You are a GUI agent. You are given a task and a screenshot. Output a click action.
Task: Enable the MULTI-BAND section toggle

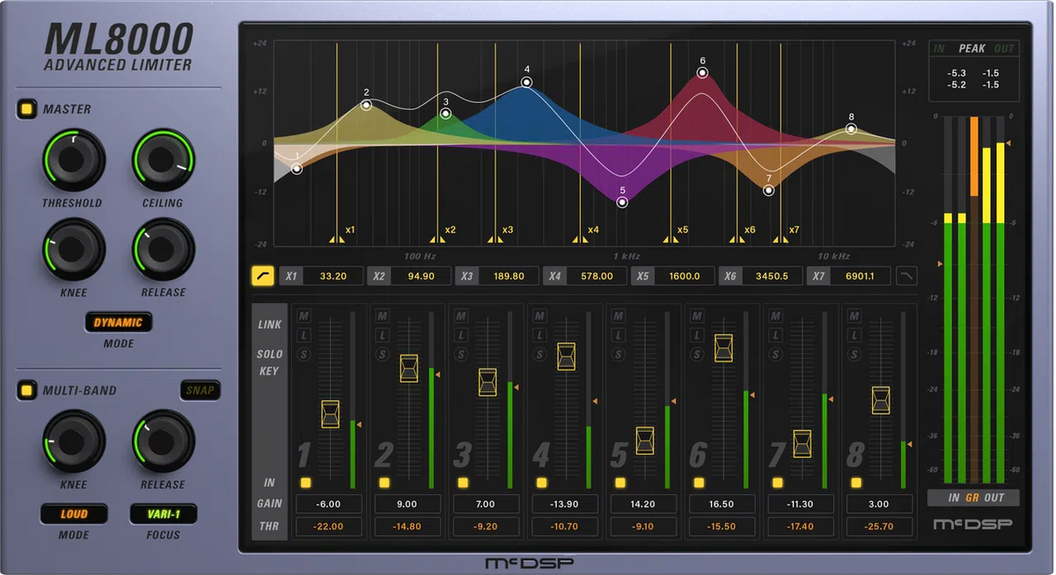pos(26,390)
